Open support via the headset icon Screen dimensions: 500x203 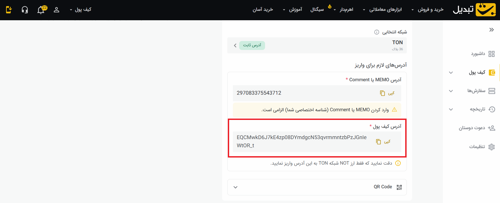click(25, 10)
